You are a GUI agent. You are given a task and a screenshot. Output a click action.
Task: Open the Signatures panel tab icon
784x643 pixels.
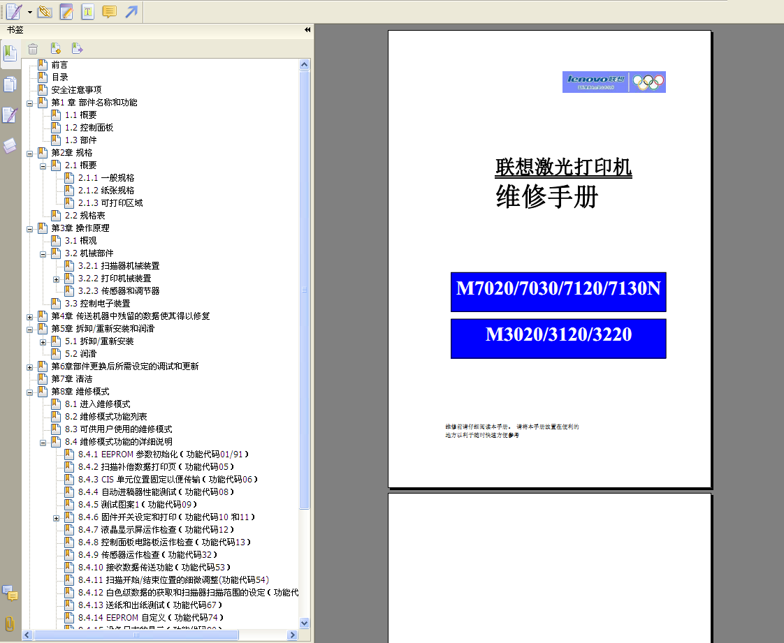click(10, 115)
